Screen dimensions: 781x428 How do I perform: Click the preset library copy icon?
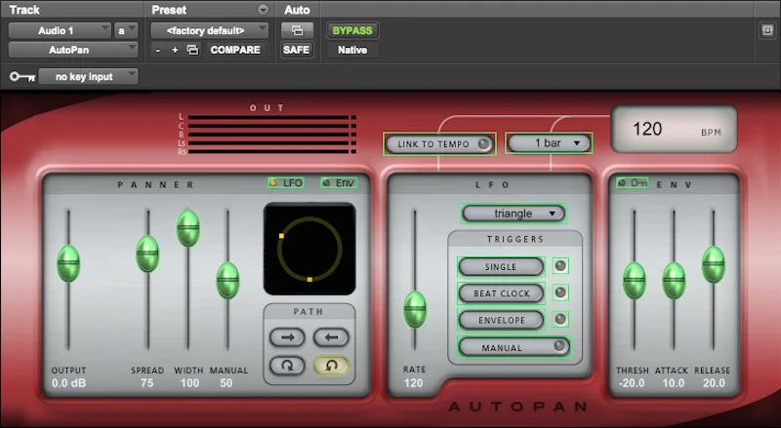[x=192, y=50]
